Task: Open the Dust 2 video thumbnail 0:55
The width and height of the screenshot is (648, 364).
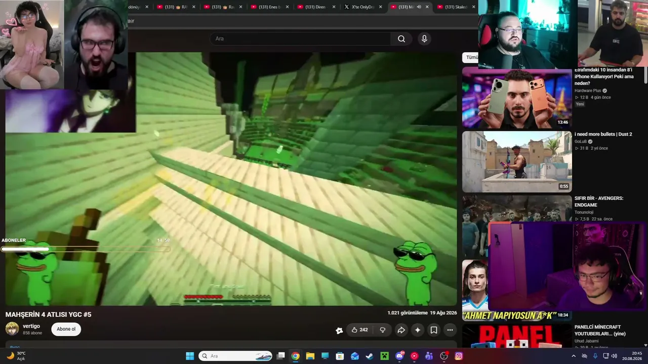Action: (x=517, y=162)
